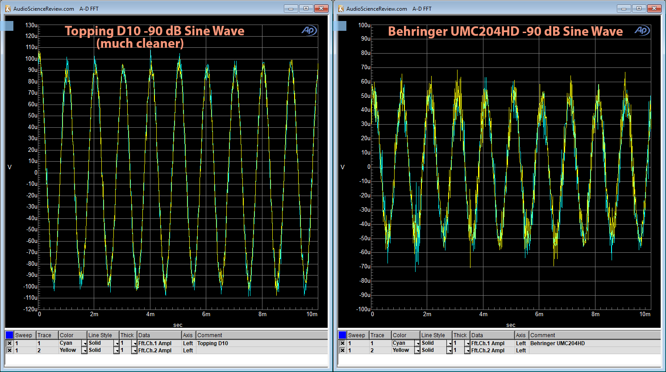
Task: Uncheck Yellow trace 2 in Topping D10 legend
Action: tap(9, 351)
